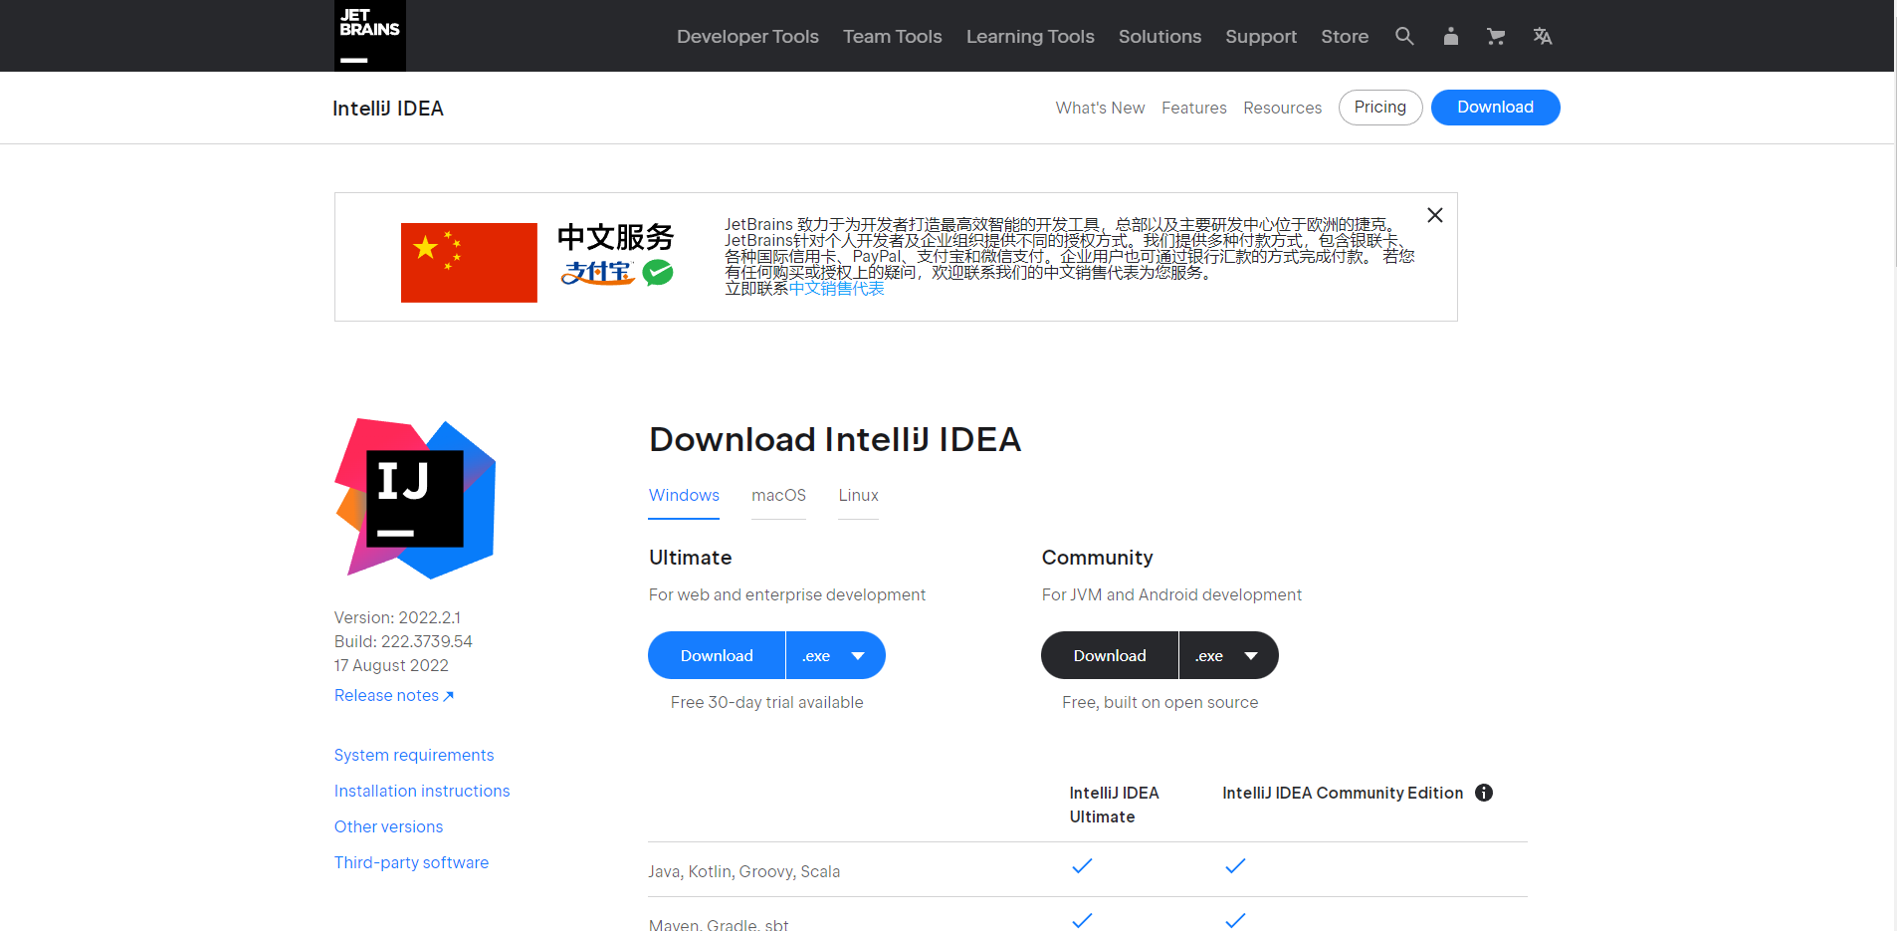Click the China flag image
Screen dimensions: 1897x931
469,263
